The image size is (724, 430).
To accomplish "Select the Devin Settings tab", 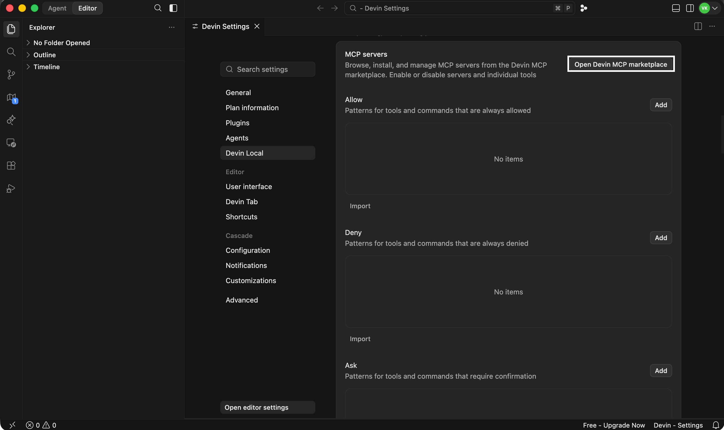I will coord(225,26).
